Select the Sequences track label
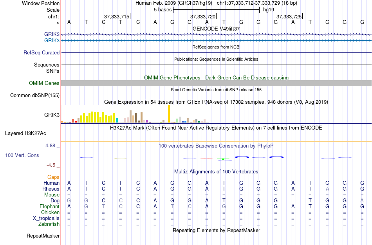Screen dimensions: 372x245 tap(47, 65)
